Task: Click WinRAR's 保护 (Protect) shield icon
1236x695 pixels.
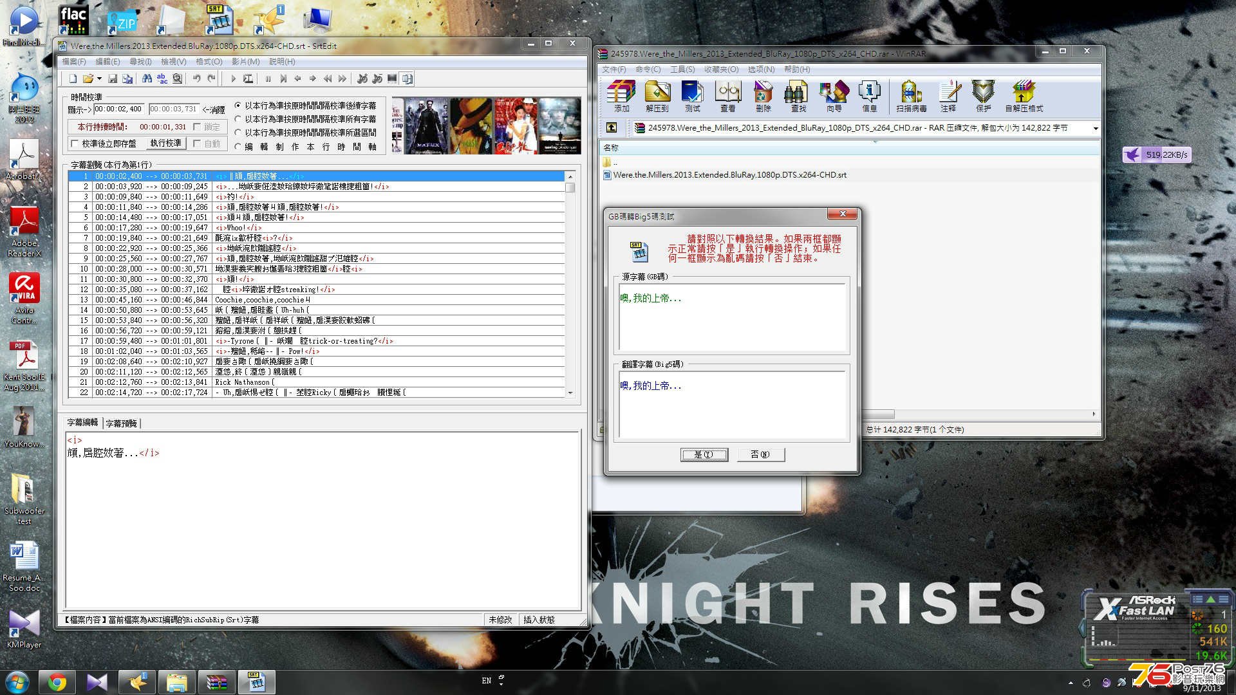Action: coord(983,97)
